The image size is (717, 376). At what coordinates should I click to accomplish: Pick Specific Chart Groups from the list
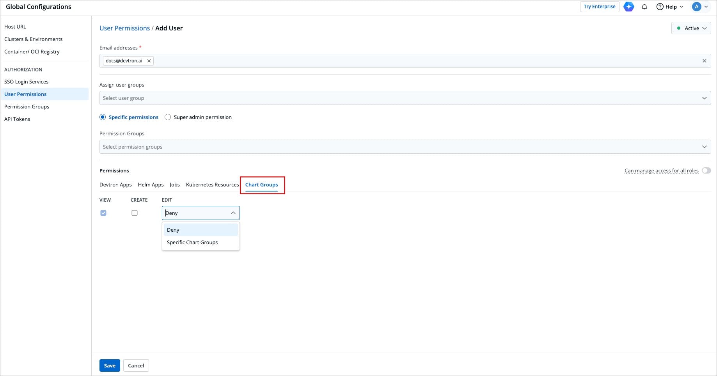pos(192,242)
